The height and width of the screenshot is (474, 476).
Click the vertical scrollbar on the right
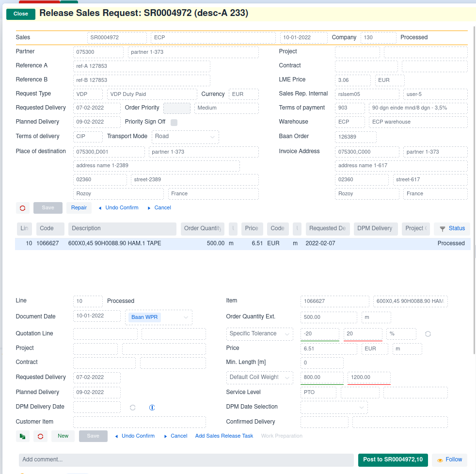coord(474,190)
